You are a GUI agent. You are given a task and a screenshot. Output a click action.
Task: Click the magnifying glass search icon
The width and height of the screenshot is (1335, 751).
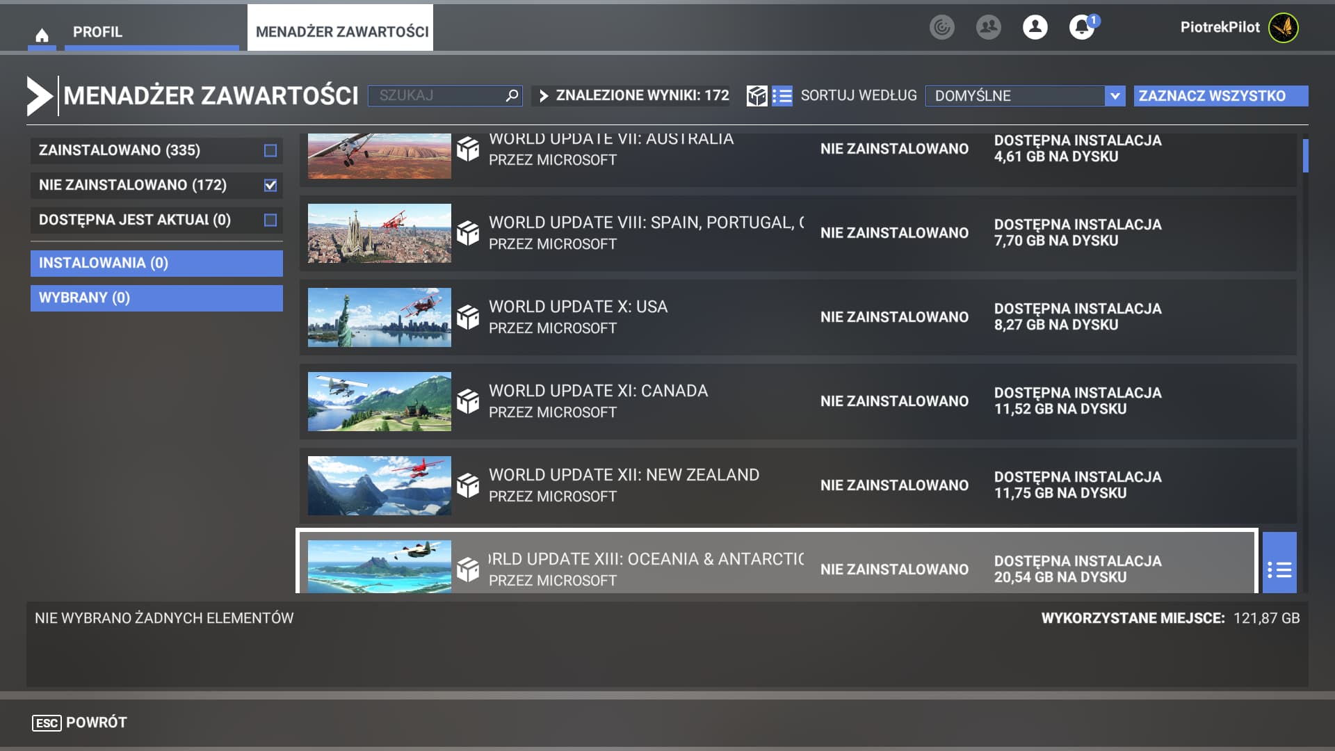(x=512, y=95)
